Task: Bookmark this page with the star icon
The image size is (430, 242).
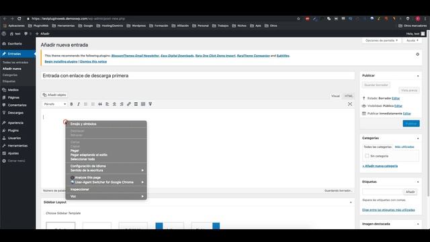Action: (x=298, y=19)
